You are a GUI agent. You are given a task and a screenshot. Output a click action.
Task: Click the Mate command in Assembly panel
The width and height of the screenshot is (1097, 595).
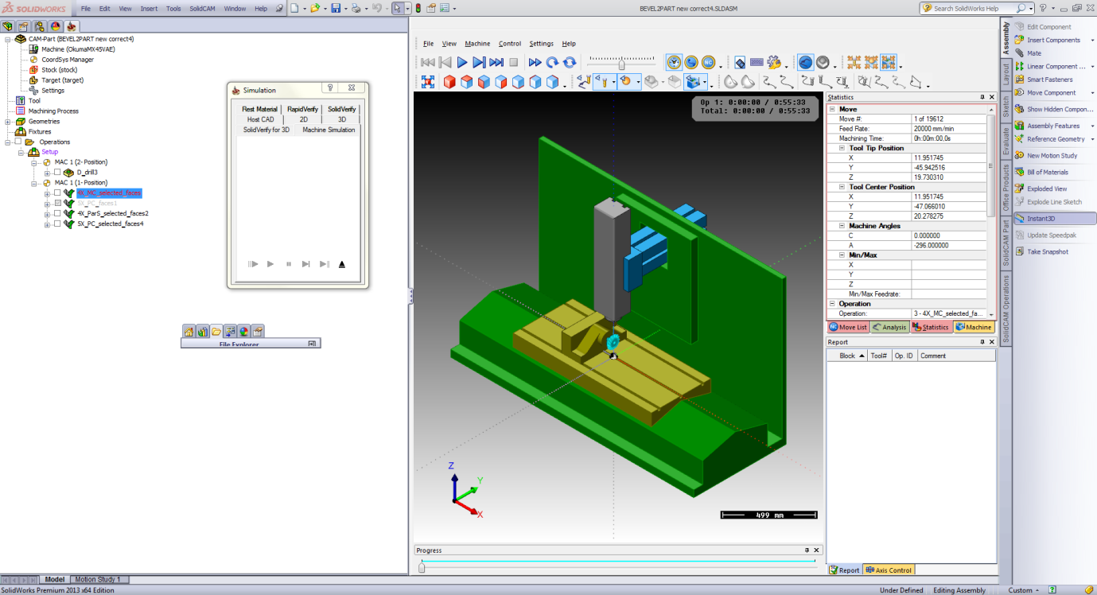pyautogui.click(x=1033, y=53)
